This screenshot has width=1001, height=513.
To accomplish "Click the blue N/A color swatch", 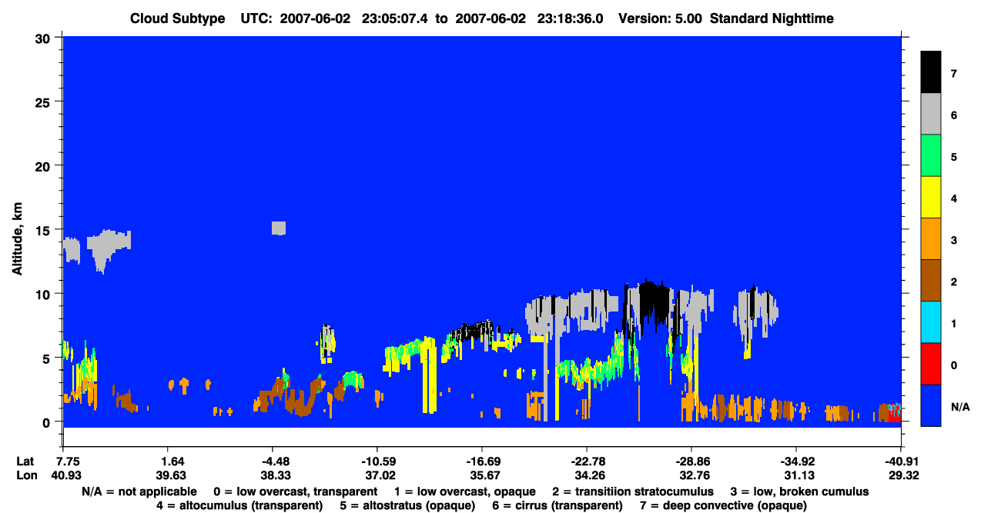I will click(x=931, y=405).
